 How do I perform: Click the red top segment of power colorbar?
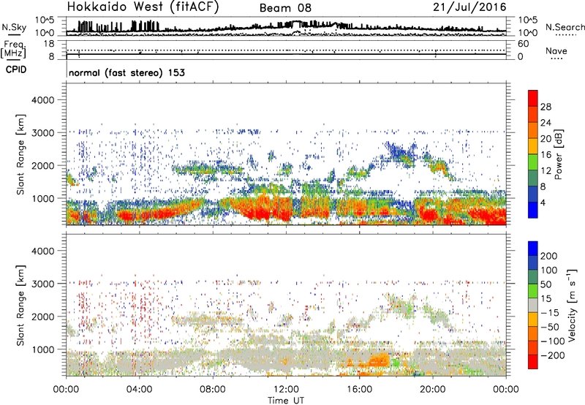pyautogui.click(x=533, y=99)
